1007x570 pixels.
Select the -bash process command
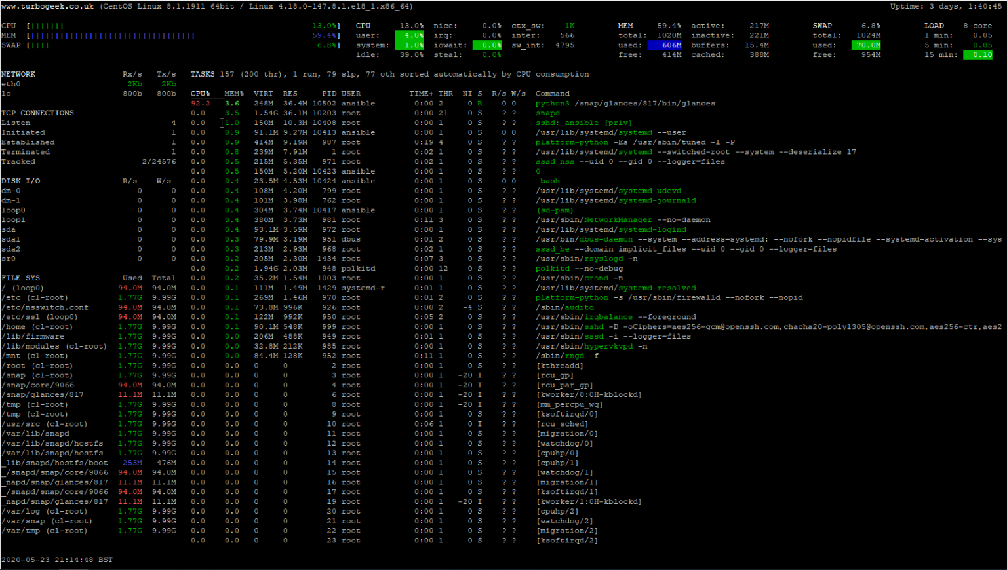click(548, 181)
